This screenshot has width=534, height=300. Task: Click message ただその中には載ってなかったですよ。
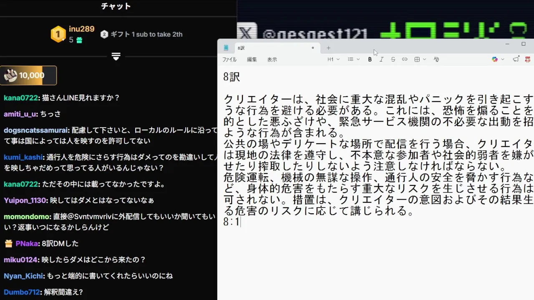[x=104, y=184]
